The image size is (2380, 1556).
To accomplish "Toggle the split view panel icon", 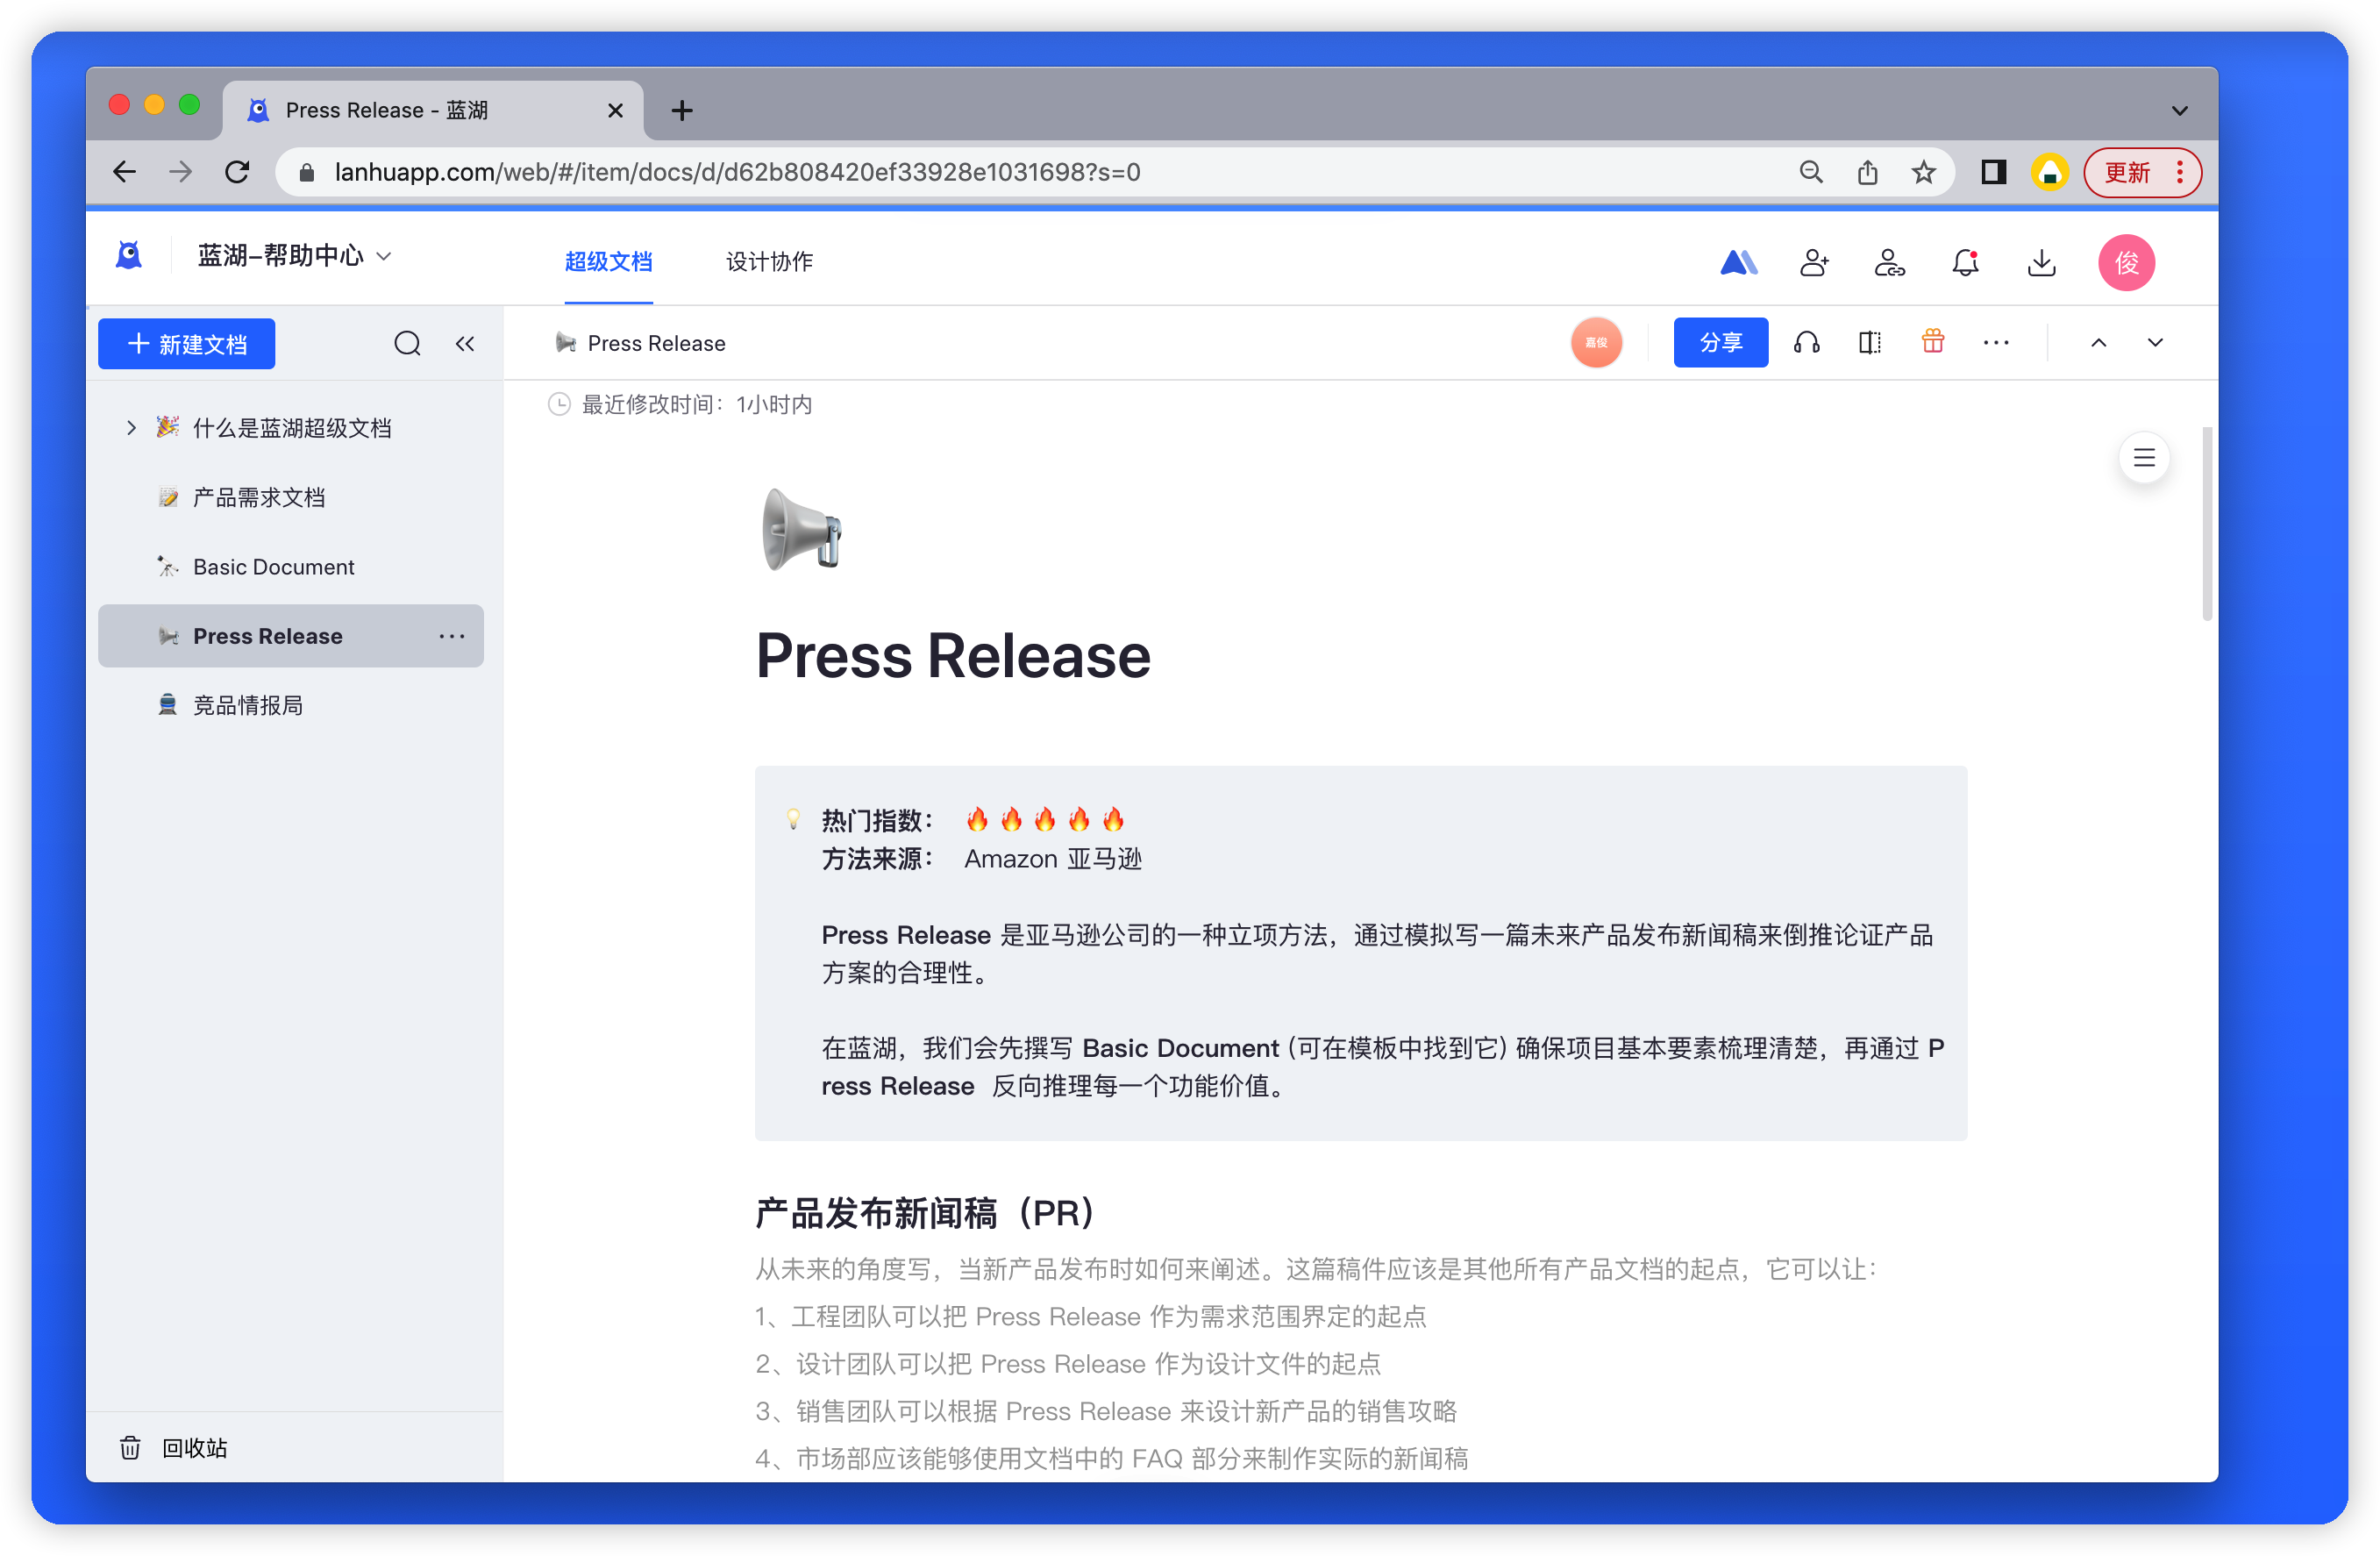I will 1869,343.
